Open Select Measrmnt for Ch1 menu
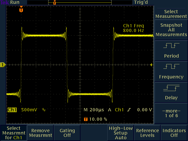The height and width of the screenshot is (141, 188). click(x=14, y=133)
